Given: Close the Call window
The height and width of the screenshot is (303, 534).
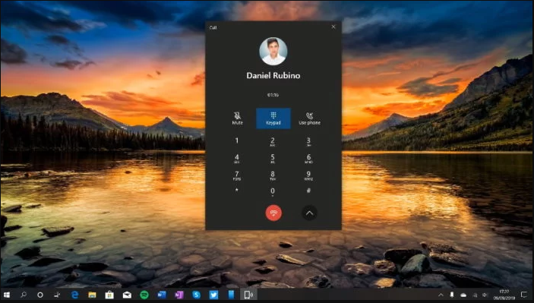Looking at the screenshot, I should [333, 27].
